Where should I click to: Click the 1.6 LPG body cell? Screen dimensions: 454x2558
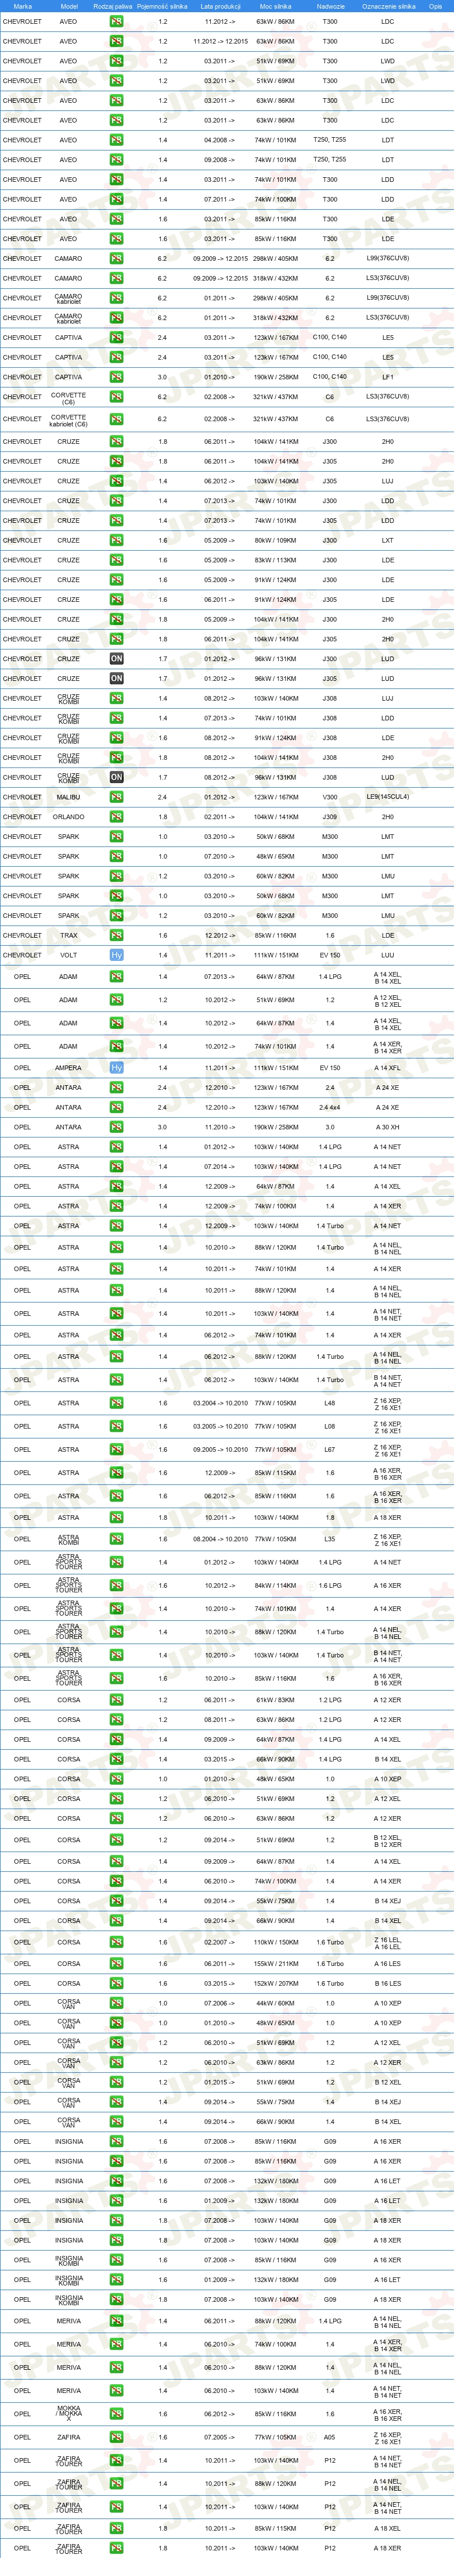point(330,1586)
